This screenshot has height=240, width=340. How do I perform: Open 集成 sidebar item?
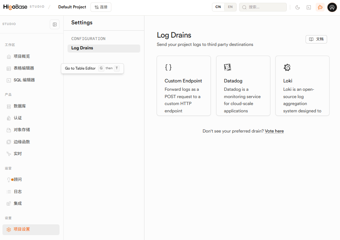[x=31, y=203]
